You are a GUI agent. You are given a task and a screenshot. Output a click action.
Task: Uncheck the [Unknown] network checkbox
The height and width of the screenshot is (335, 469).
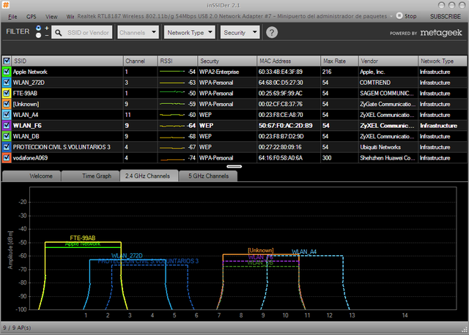pos(7,104)
